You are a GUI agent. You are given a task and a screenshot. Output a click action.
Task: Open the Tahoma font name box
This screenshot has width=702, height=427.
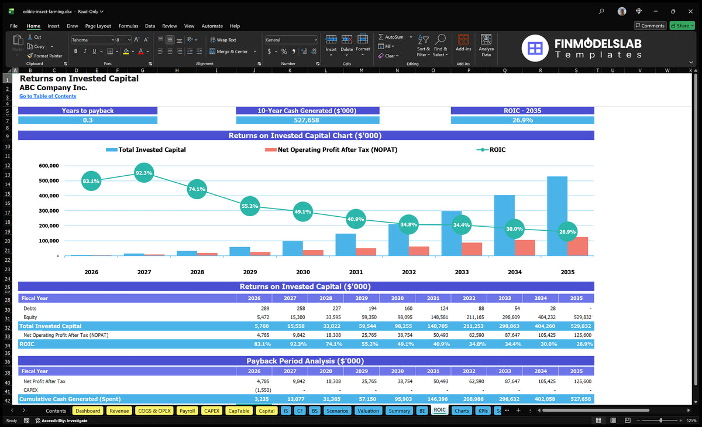(92, 40)
